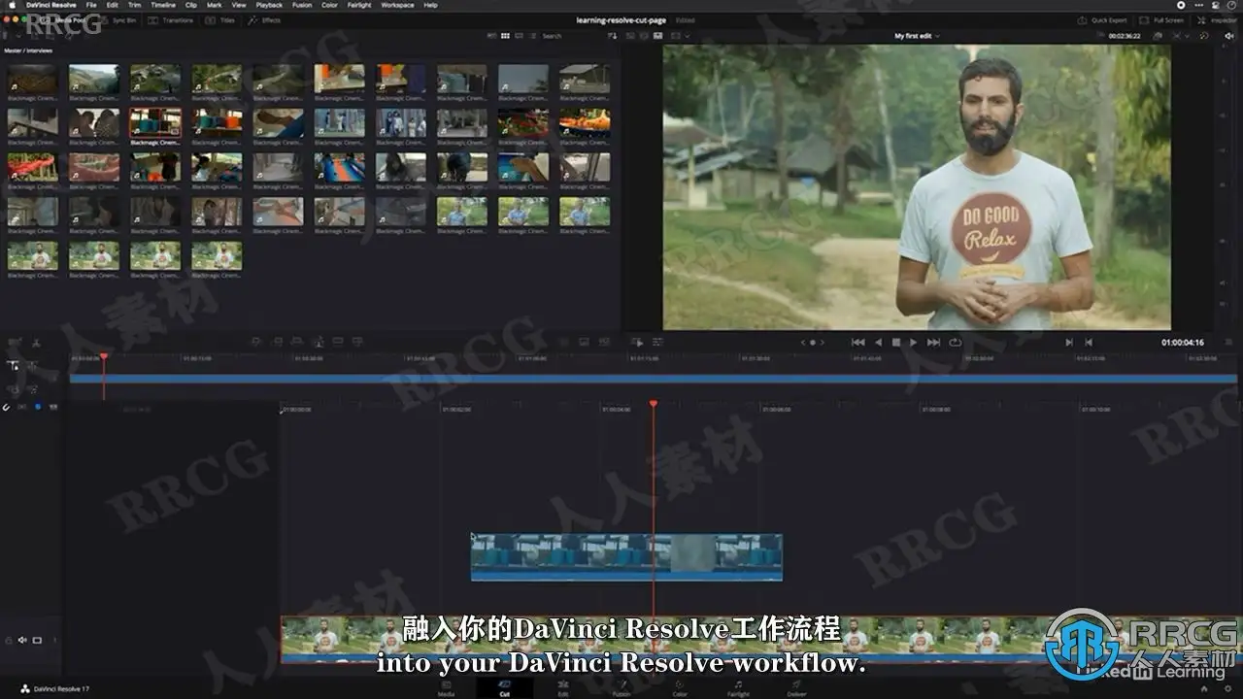Toggle the jog wheel control below viewer
This screenshot has width=1243, height=699.
coord(813,342)
